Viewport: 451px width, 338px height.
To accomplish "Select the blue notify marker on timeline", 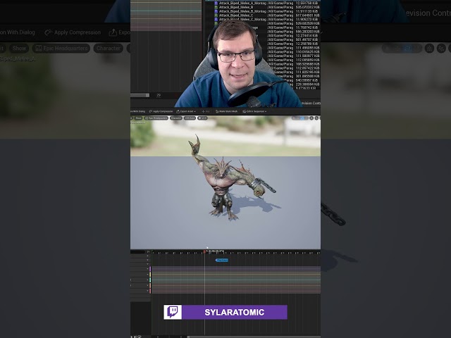I will coord(222,260).
